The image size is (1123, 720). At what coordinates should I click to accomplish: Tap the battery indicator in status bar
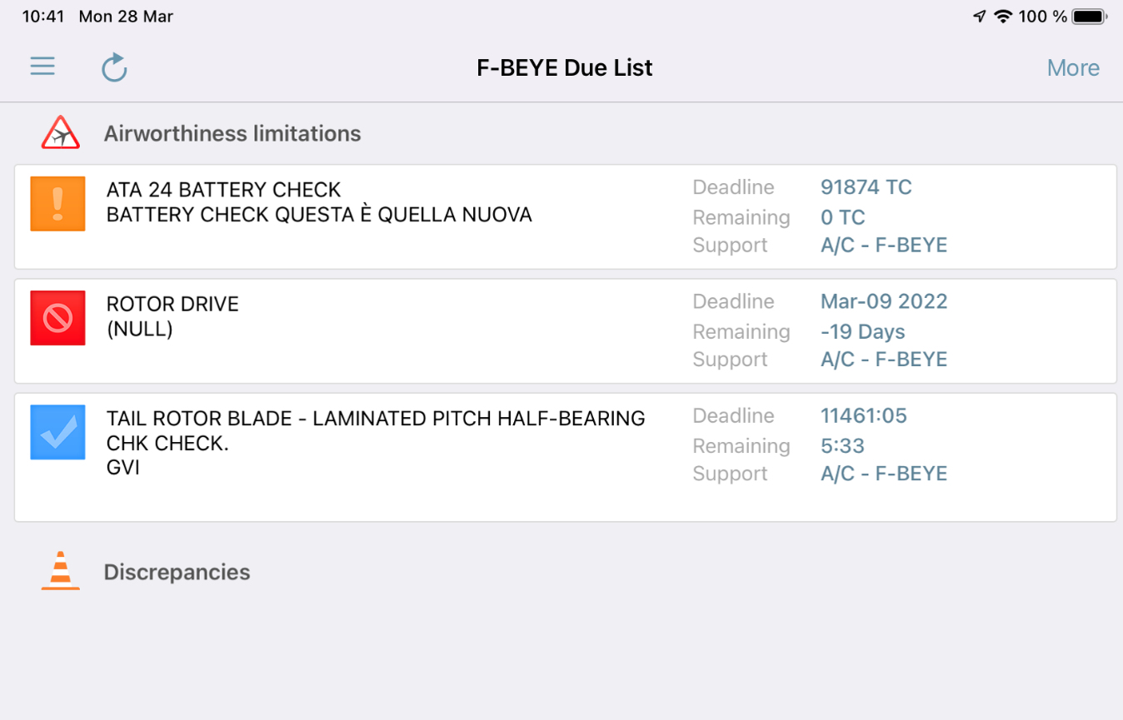1089,16
